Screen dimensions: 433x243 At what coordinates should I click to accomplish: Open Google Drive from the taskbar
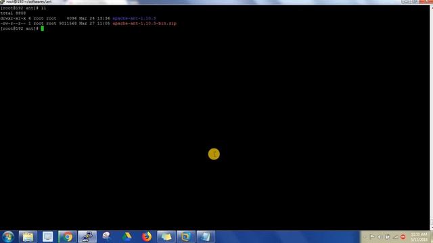pos(127,237)
